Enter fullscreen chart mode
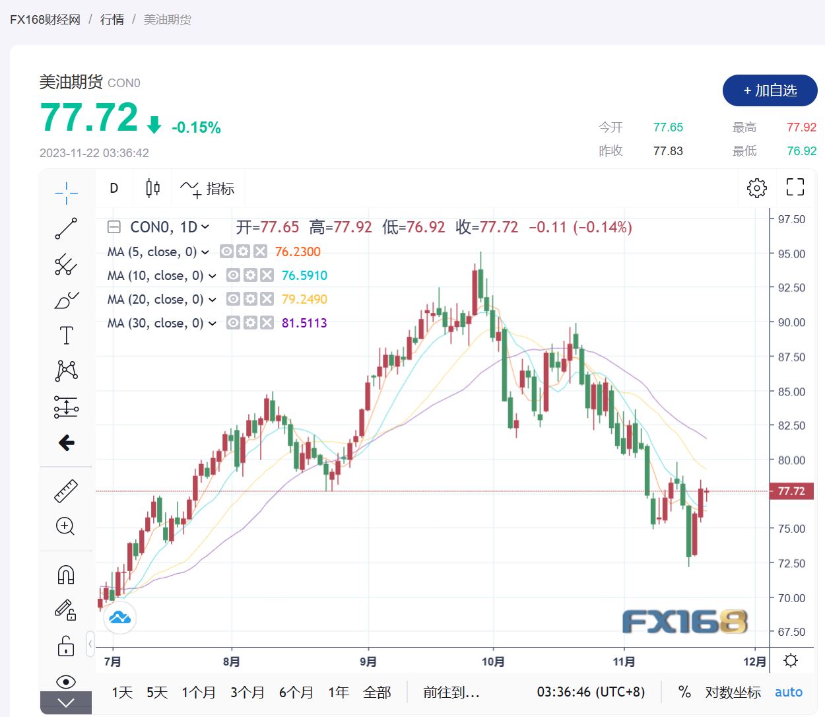Screen dimensions: 825x717 click(795, 188)
